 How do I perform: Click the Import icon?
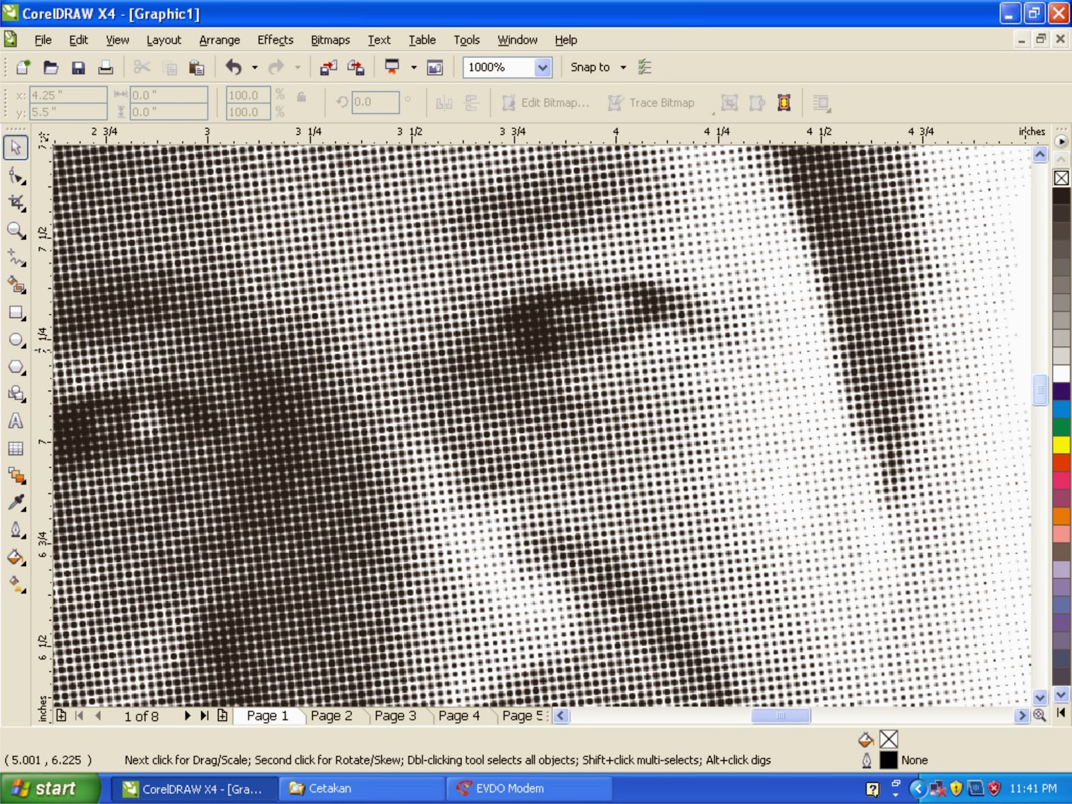coord(328,67)
